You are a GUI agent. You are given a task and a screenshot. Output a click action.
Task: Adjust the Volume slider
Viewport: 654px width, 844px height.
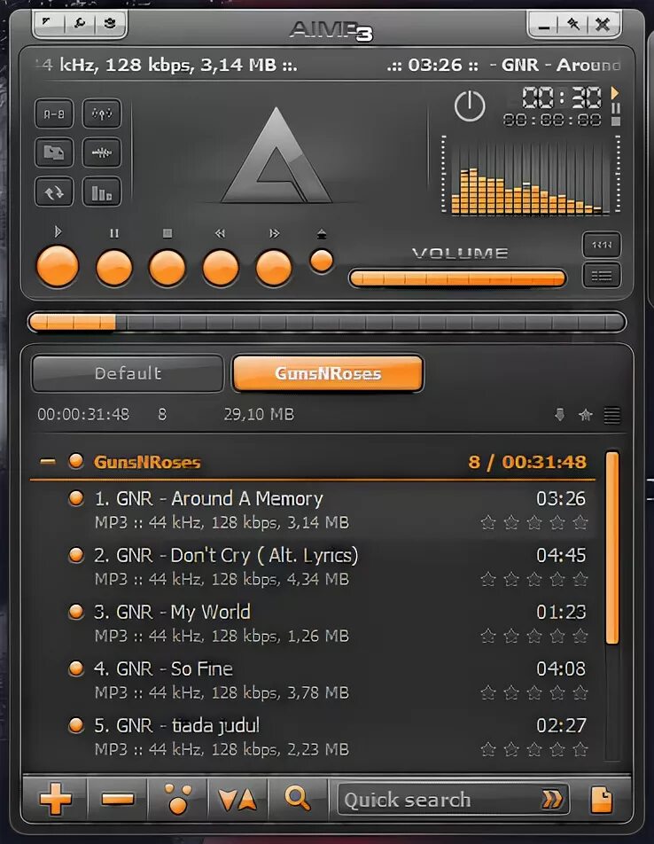click(x=457, y=278)
